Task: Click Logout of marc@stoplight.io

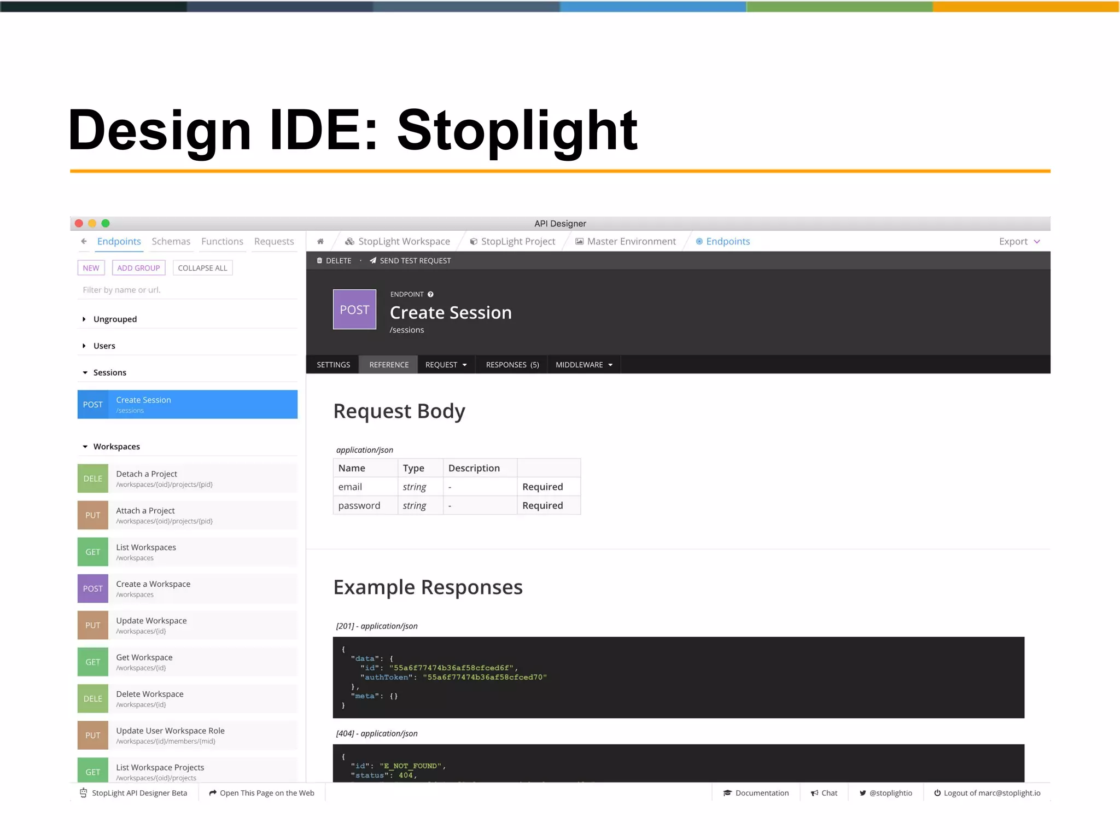Action: point(987,793)
